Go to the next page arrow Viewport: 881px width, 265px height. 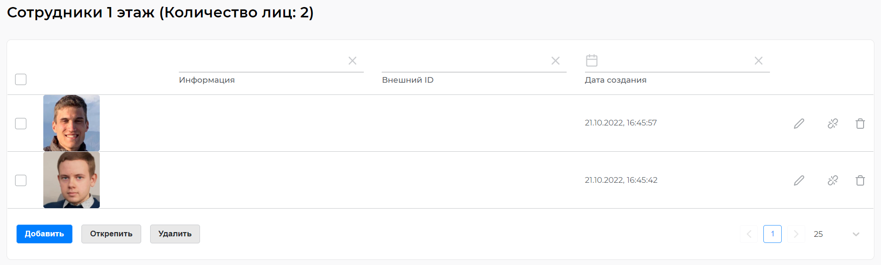click(796, 234)
